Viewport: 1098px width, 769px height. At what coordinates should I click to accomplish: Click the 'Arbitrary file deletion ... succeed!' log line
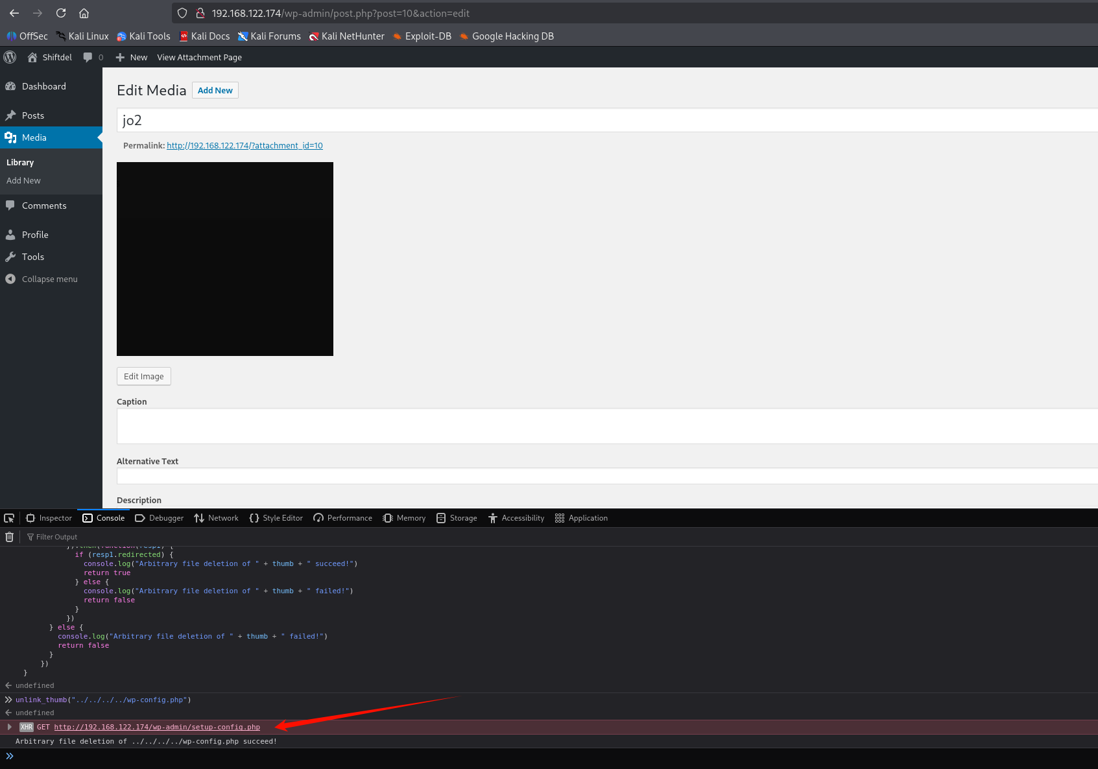click(x=146, y=741)
